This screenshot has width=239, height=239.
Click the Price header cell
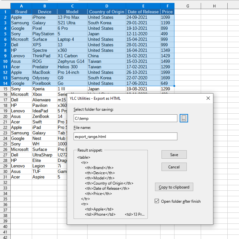point(167,12)
